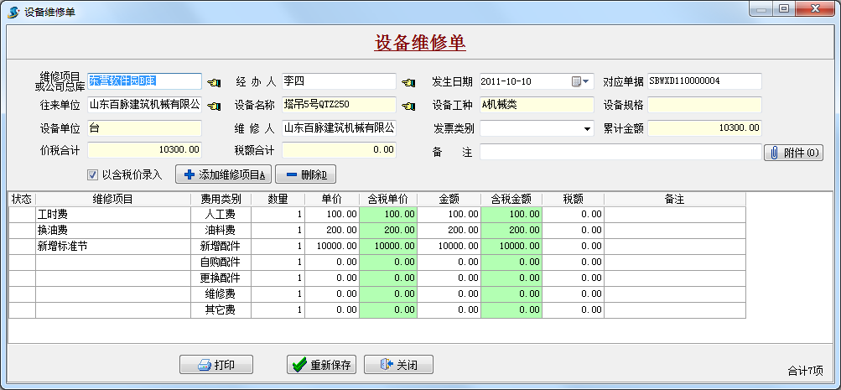Click the 税额 column header

(573, 199)
